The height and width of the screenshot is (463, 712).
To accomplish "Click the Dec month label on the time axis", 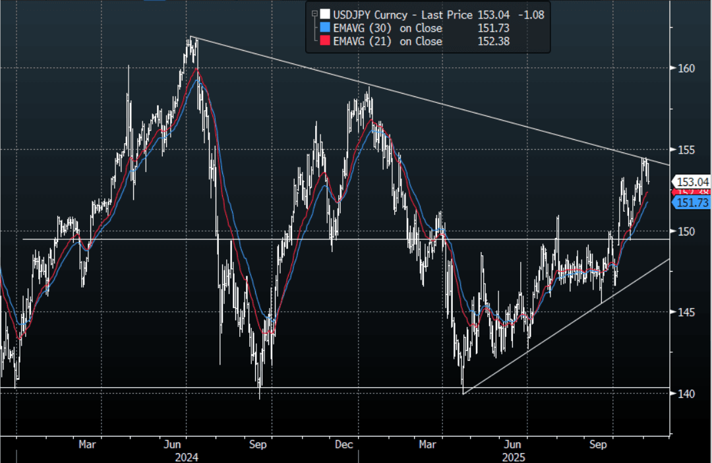I will [344, 445].
